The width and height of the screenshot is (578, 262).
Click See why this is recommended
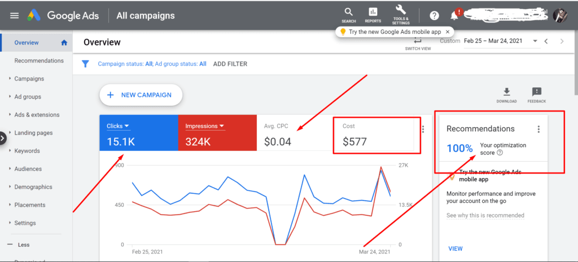tap(485, 215)
